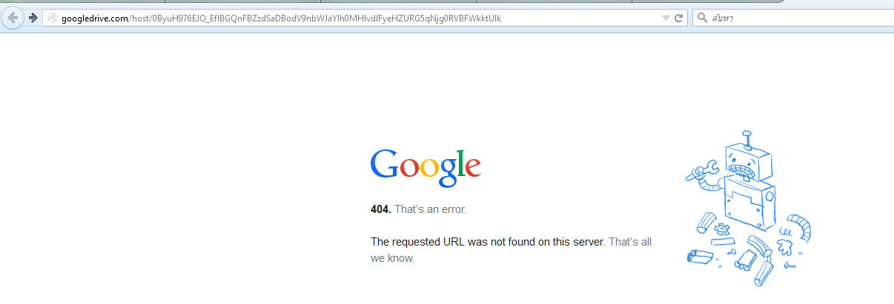The image size is (894, 304).
Task: Click the magnifier icon in search box
Action: pos(702,18)
